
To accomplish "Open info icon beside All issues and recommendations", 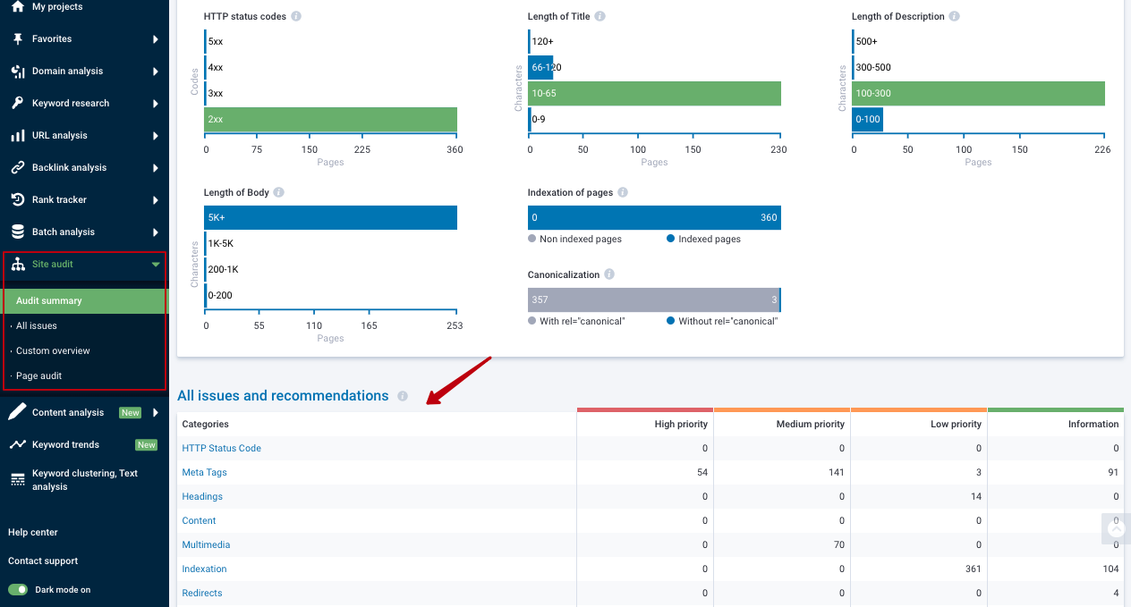I will tap(403, 396).
